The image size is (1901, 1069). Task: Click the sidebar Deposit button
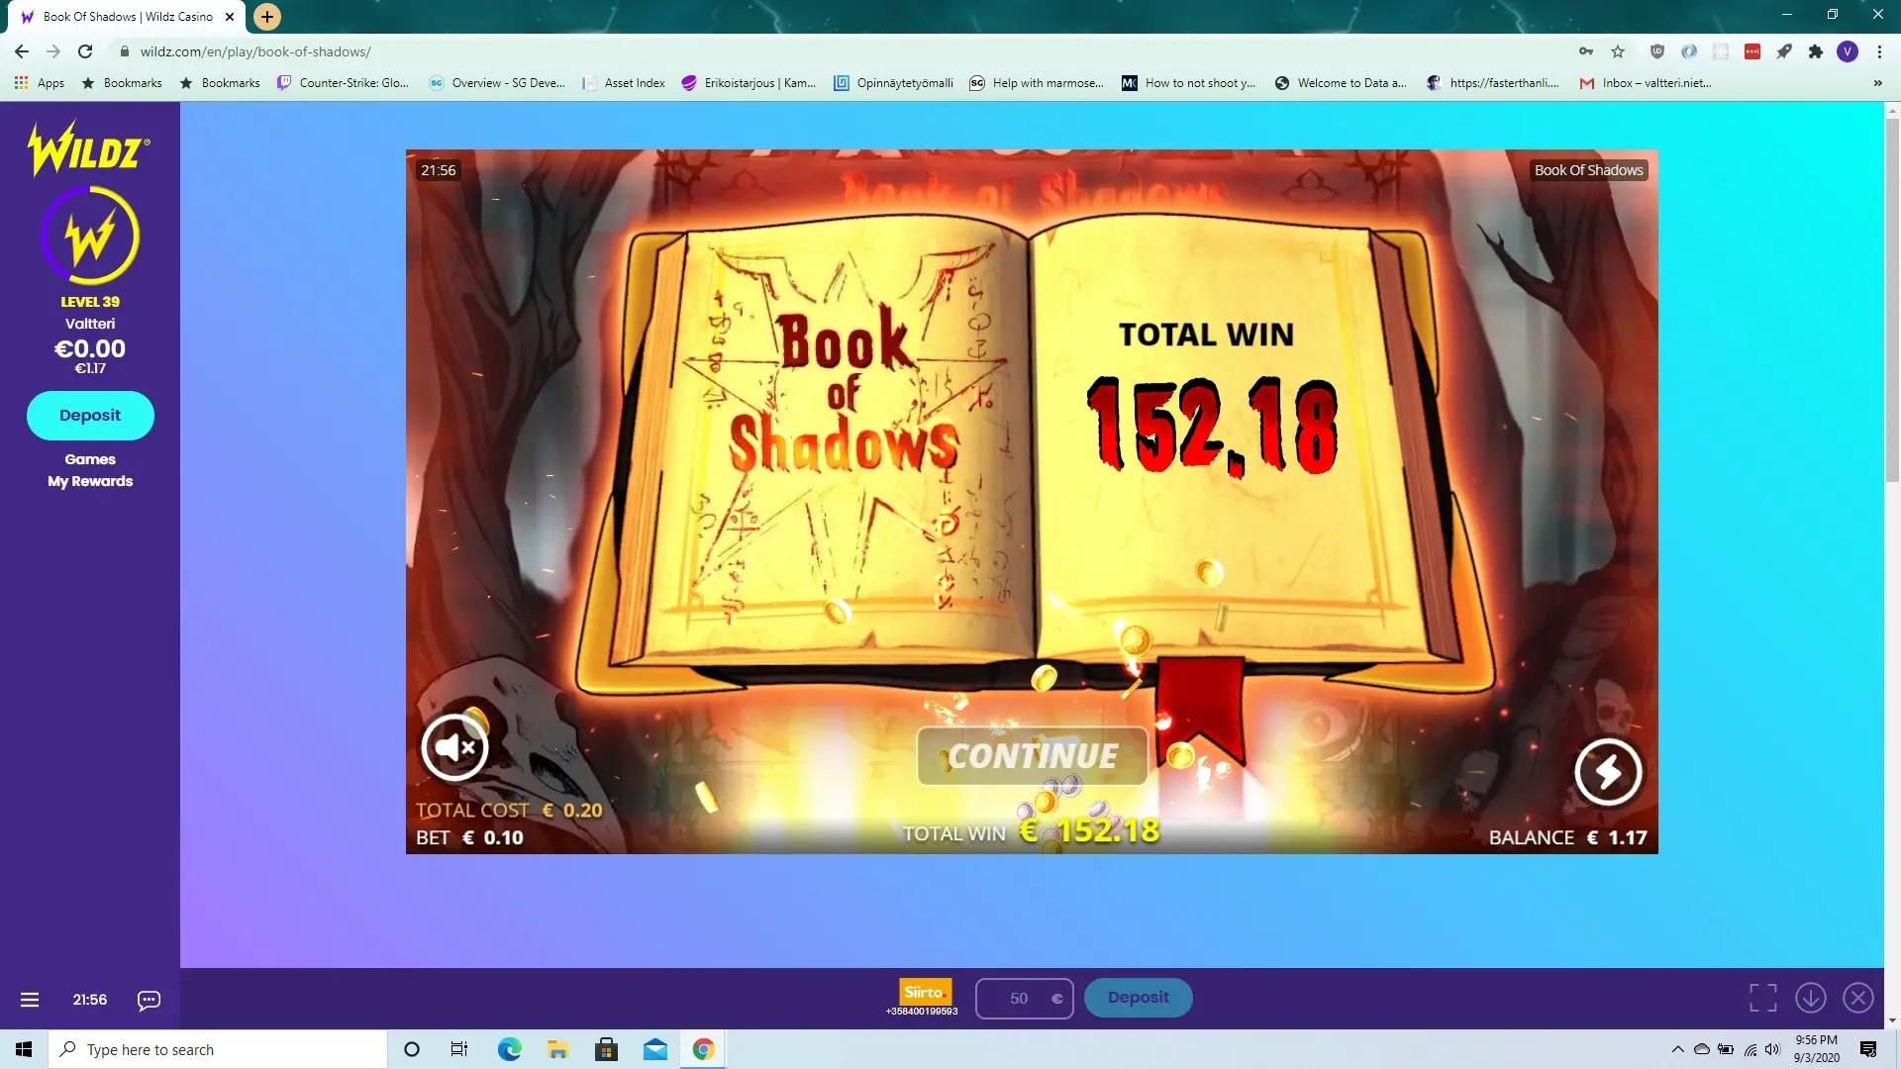90,416
